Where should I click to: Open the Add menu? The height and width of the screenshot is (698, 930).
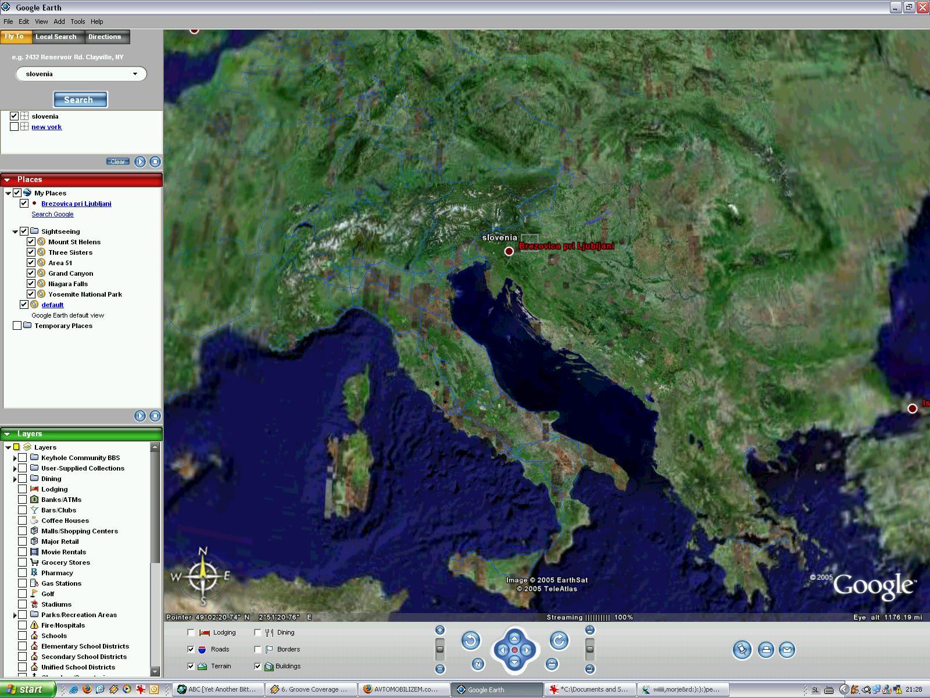tap(59, 22)
